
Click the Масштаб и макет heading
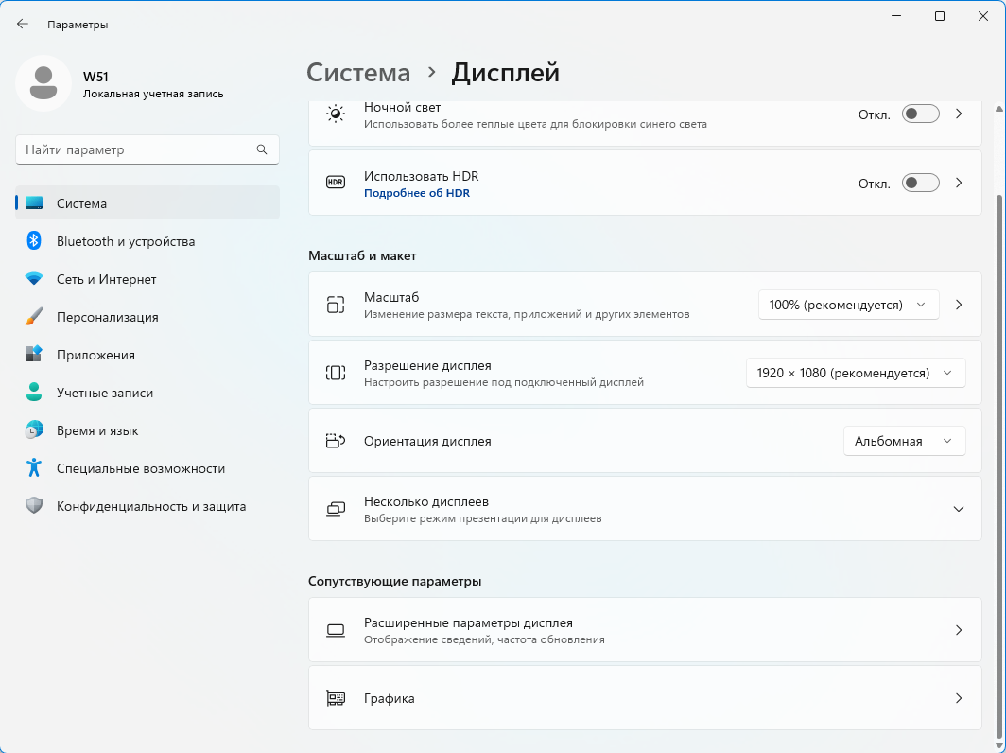362,255
